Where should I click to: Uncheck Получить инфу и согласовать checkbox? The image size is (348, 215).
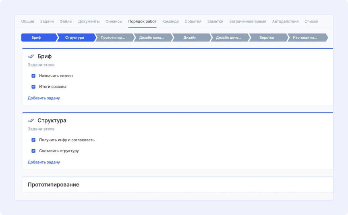point(33,140)
